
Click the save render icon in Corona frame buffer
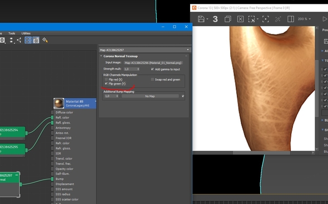[201, 19]
